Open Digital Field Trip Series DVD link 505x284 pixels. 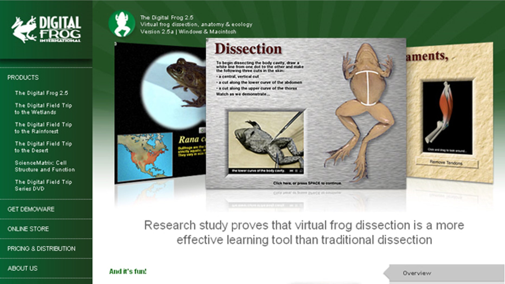click(x=43, y=185)
